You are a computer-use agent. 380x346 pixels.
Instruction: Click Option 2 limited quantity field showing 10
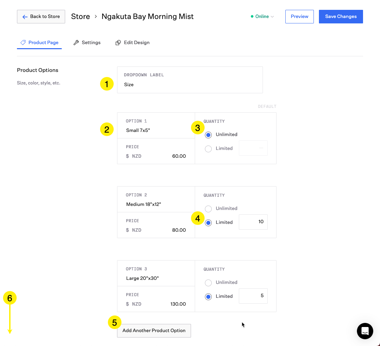pos(253,222)
